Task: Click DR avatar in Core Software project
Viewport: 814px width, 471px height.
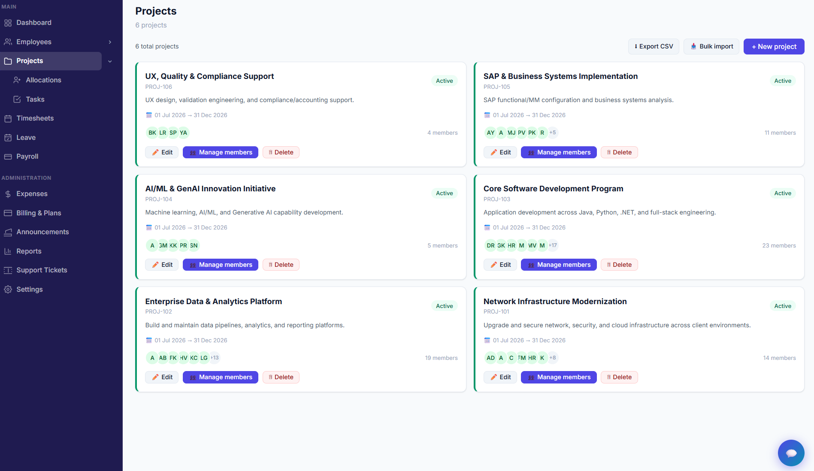Action: 490,245
